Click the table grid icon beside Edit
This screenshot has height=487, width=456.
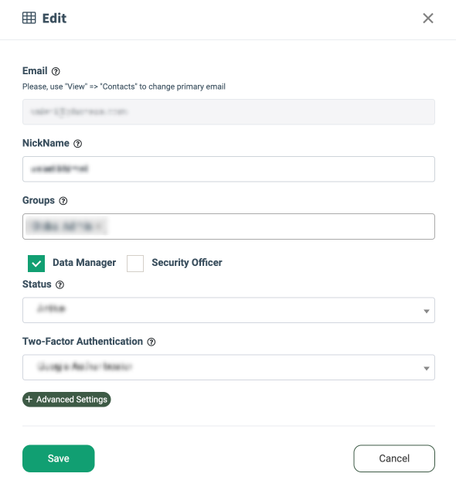point(29,18)
